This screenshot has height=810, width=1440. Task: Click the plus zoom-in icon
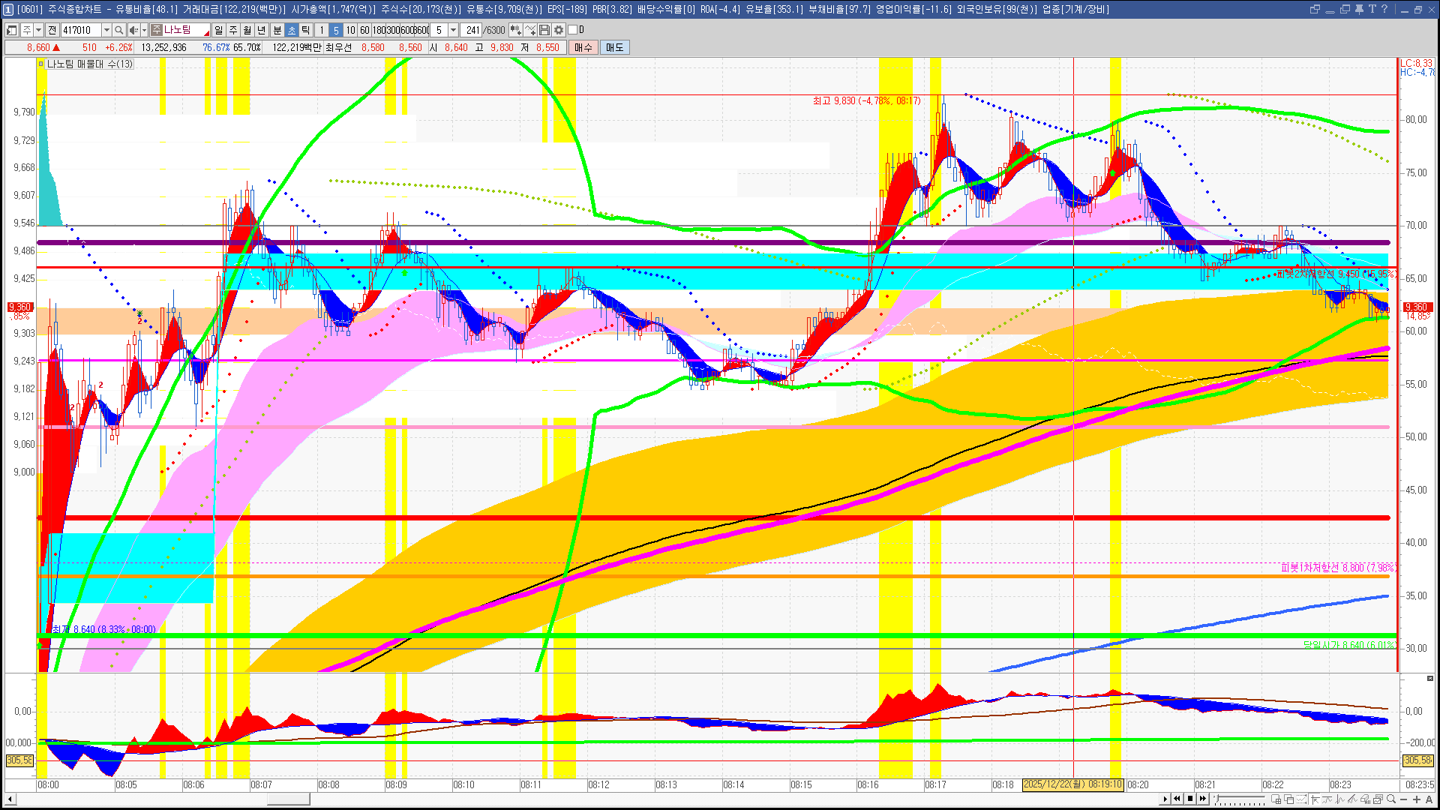tap(1417, 799)
